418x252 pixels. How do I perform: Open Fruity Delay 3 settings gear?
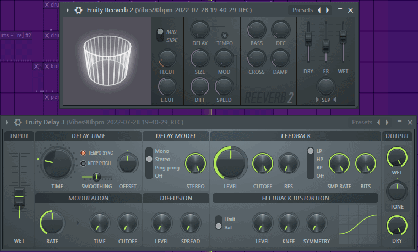[x=18, y=122]
